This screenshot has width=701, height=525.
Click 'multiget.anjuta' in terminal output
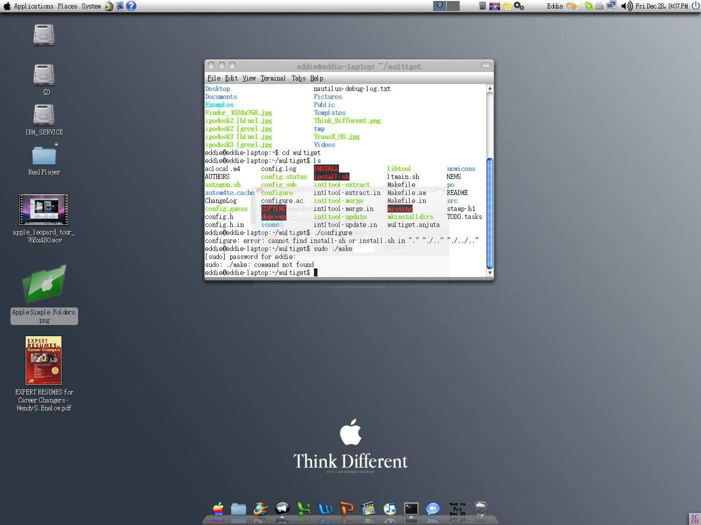point(414,224)
